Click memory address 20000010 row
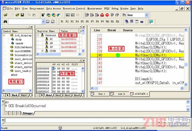Image resolution: width=192 pixels, height=131 pixels. point(57,82)
